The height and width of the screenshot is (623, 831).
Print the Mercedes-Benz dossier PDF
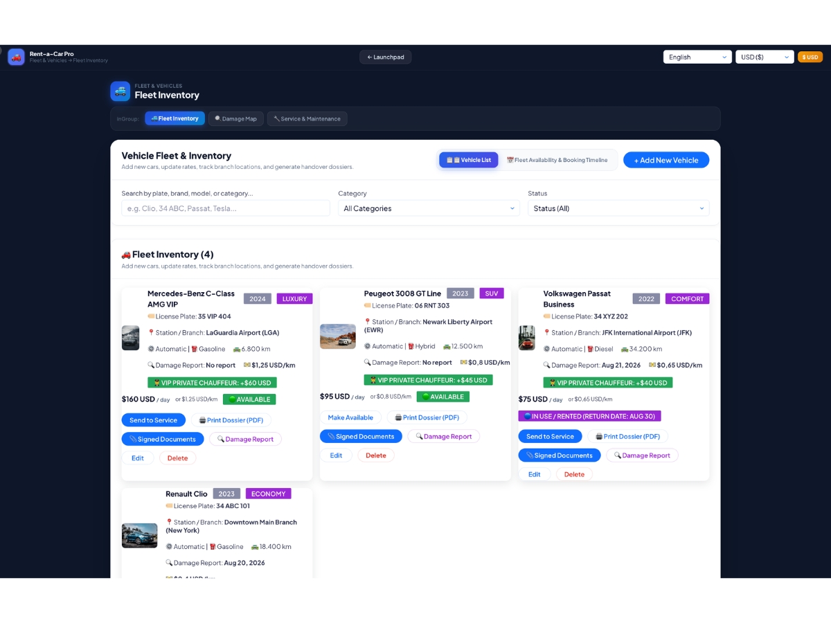pyautogui.click(x=231, y=420)
